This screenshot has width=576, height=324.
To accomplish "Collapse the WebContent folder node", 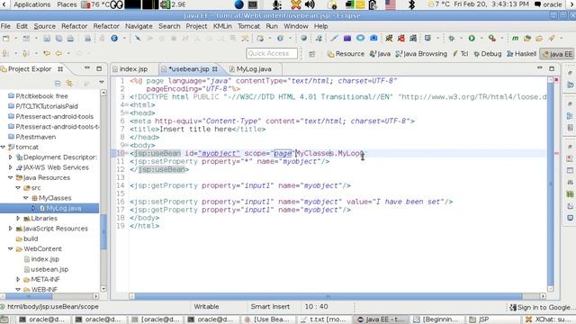I will 10,249.
